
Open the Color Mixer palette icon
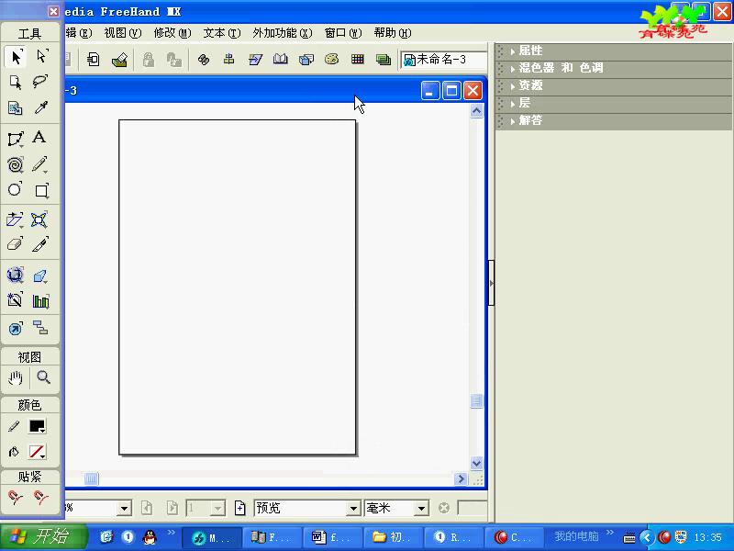pyautogui.click(x=332, y=60)
